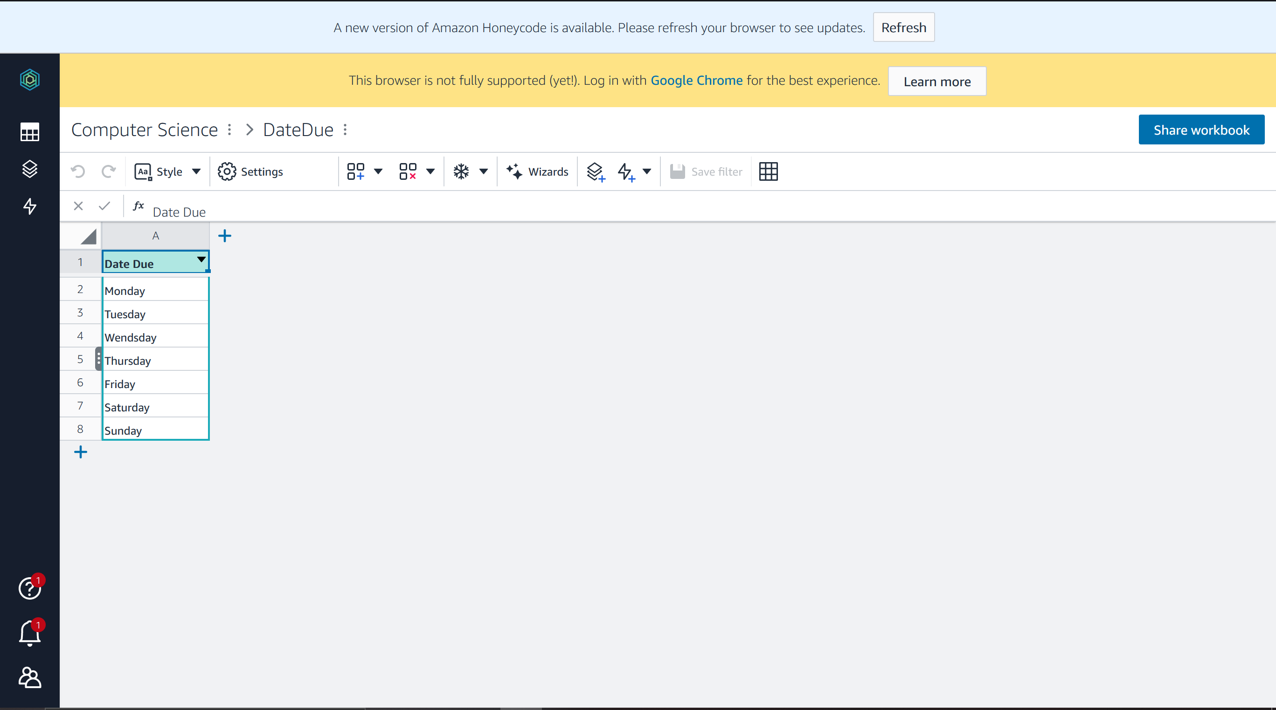Open the Automations lightning icon in sidebar
The width and height of the screenshot is (1276, 710).
click(30, 206)
